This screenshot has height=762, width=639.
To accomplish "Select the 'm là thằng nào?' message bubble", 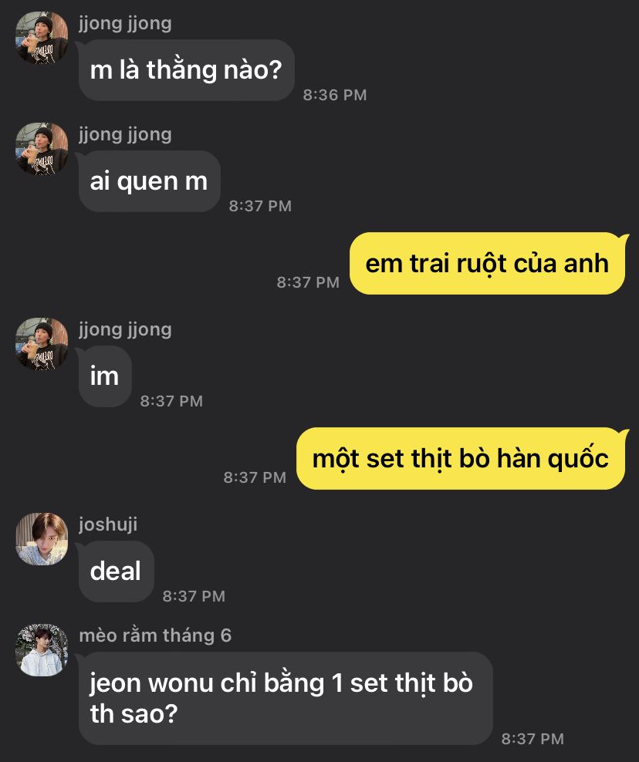I will 186,70.
